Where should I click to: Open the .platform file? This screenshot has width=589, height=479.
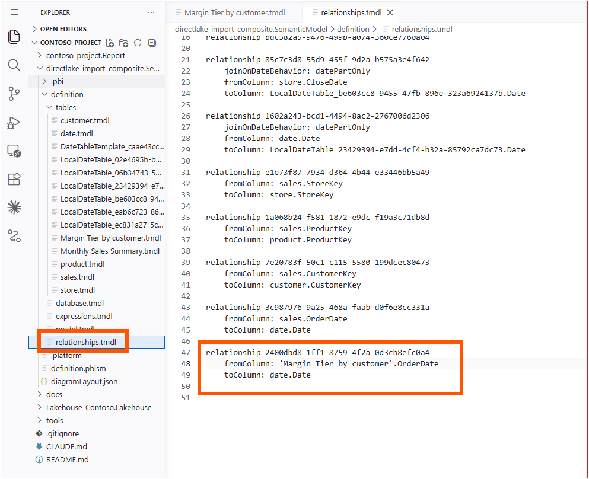[66, 356]
